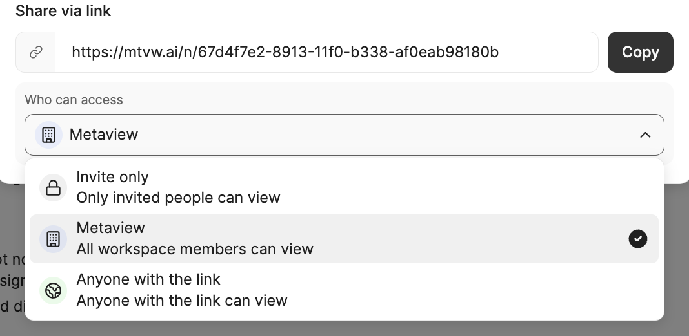Click the checkmark icon on Metaview option
The width and height of the screenshot is (689, 336).
637,239
